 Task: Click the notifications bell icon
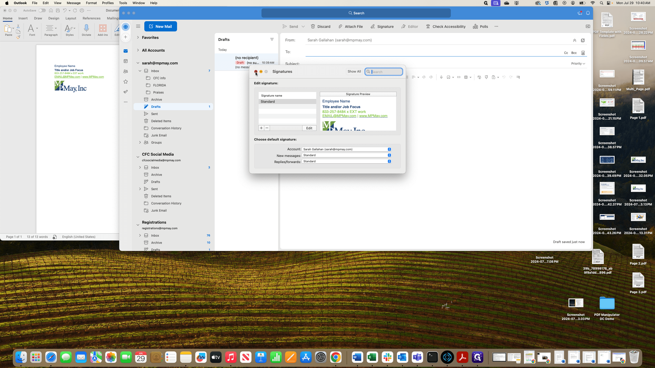click(588, 13)
